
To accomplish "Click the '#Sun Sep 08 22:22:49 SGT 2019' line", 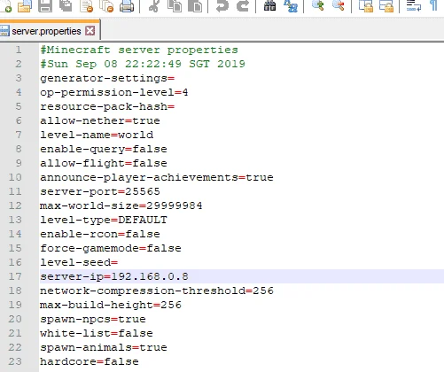I will pos(143,64).
